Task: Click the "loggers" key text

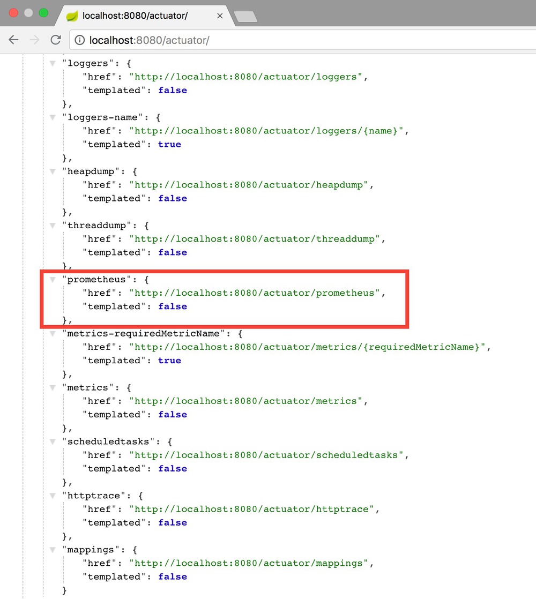Action: coord(88,63)
